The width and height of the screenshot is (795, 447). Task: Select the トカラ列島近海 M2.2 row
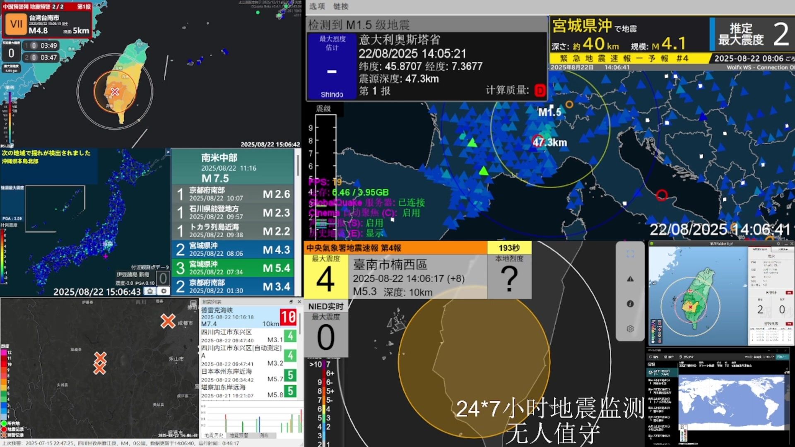click(x=233, y=231)
